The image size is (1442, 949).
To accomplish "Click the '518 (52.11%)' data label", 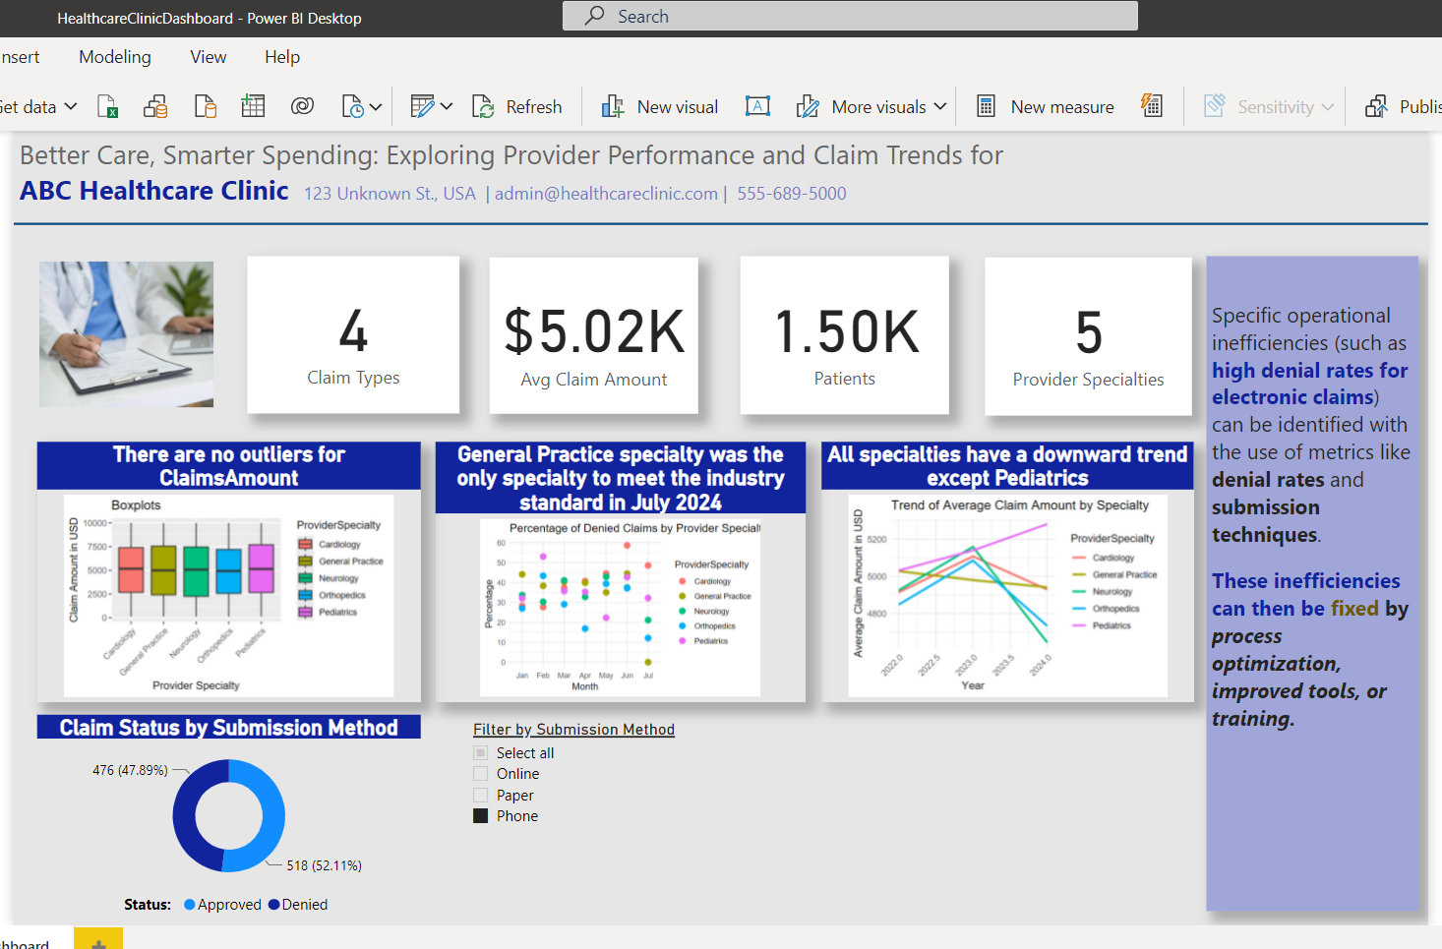I will click(325, 865).
